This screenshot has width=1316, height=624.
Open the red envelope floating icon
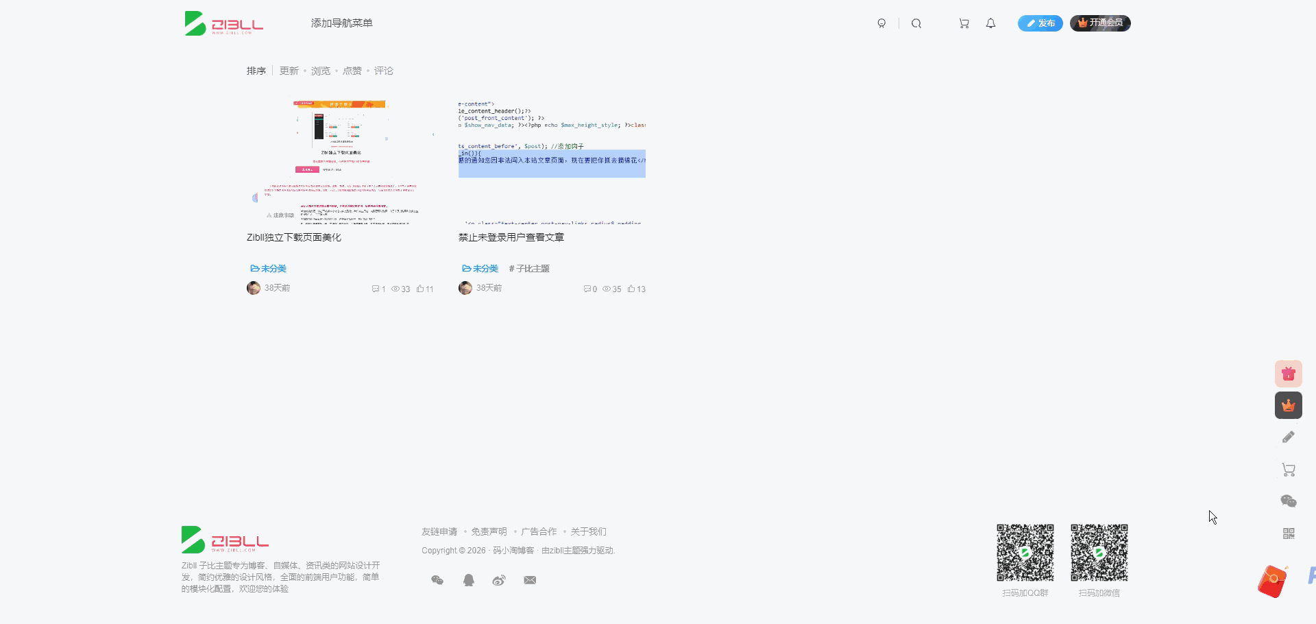1273,581
